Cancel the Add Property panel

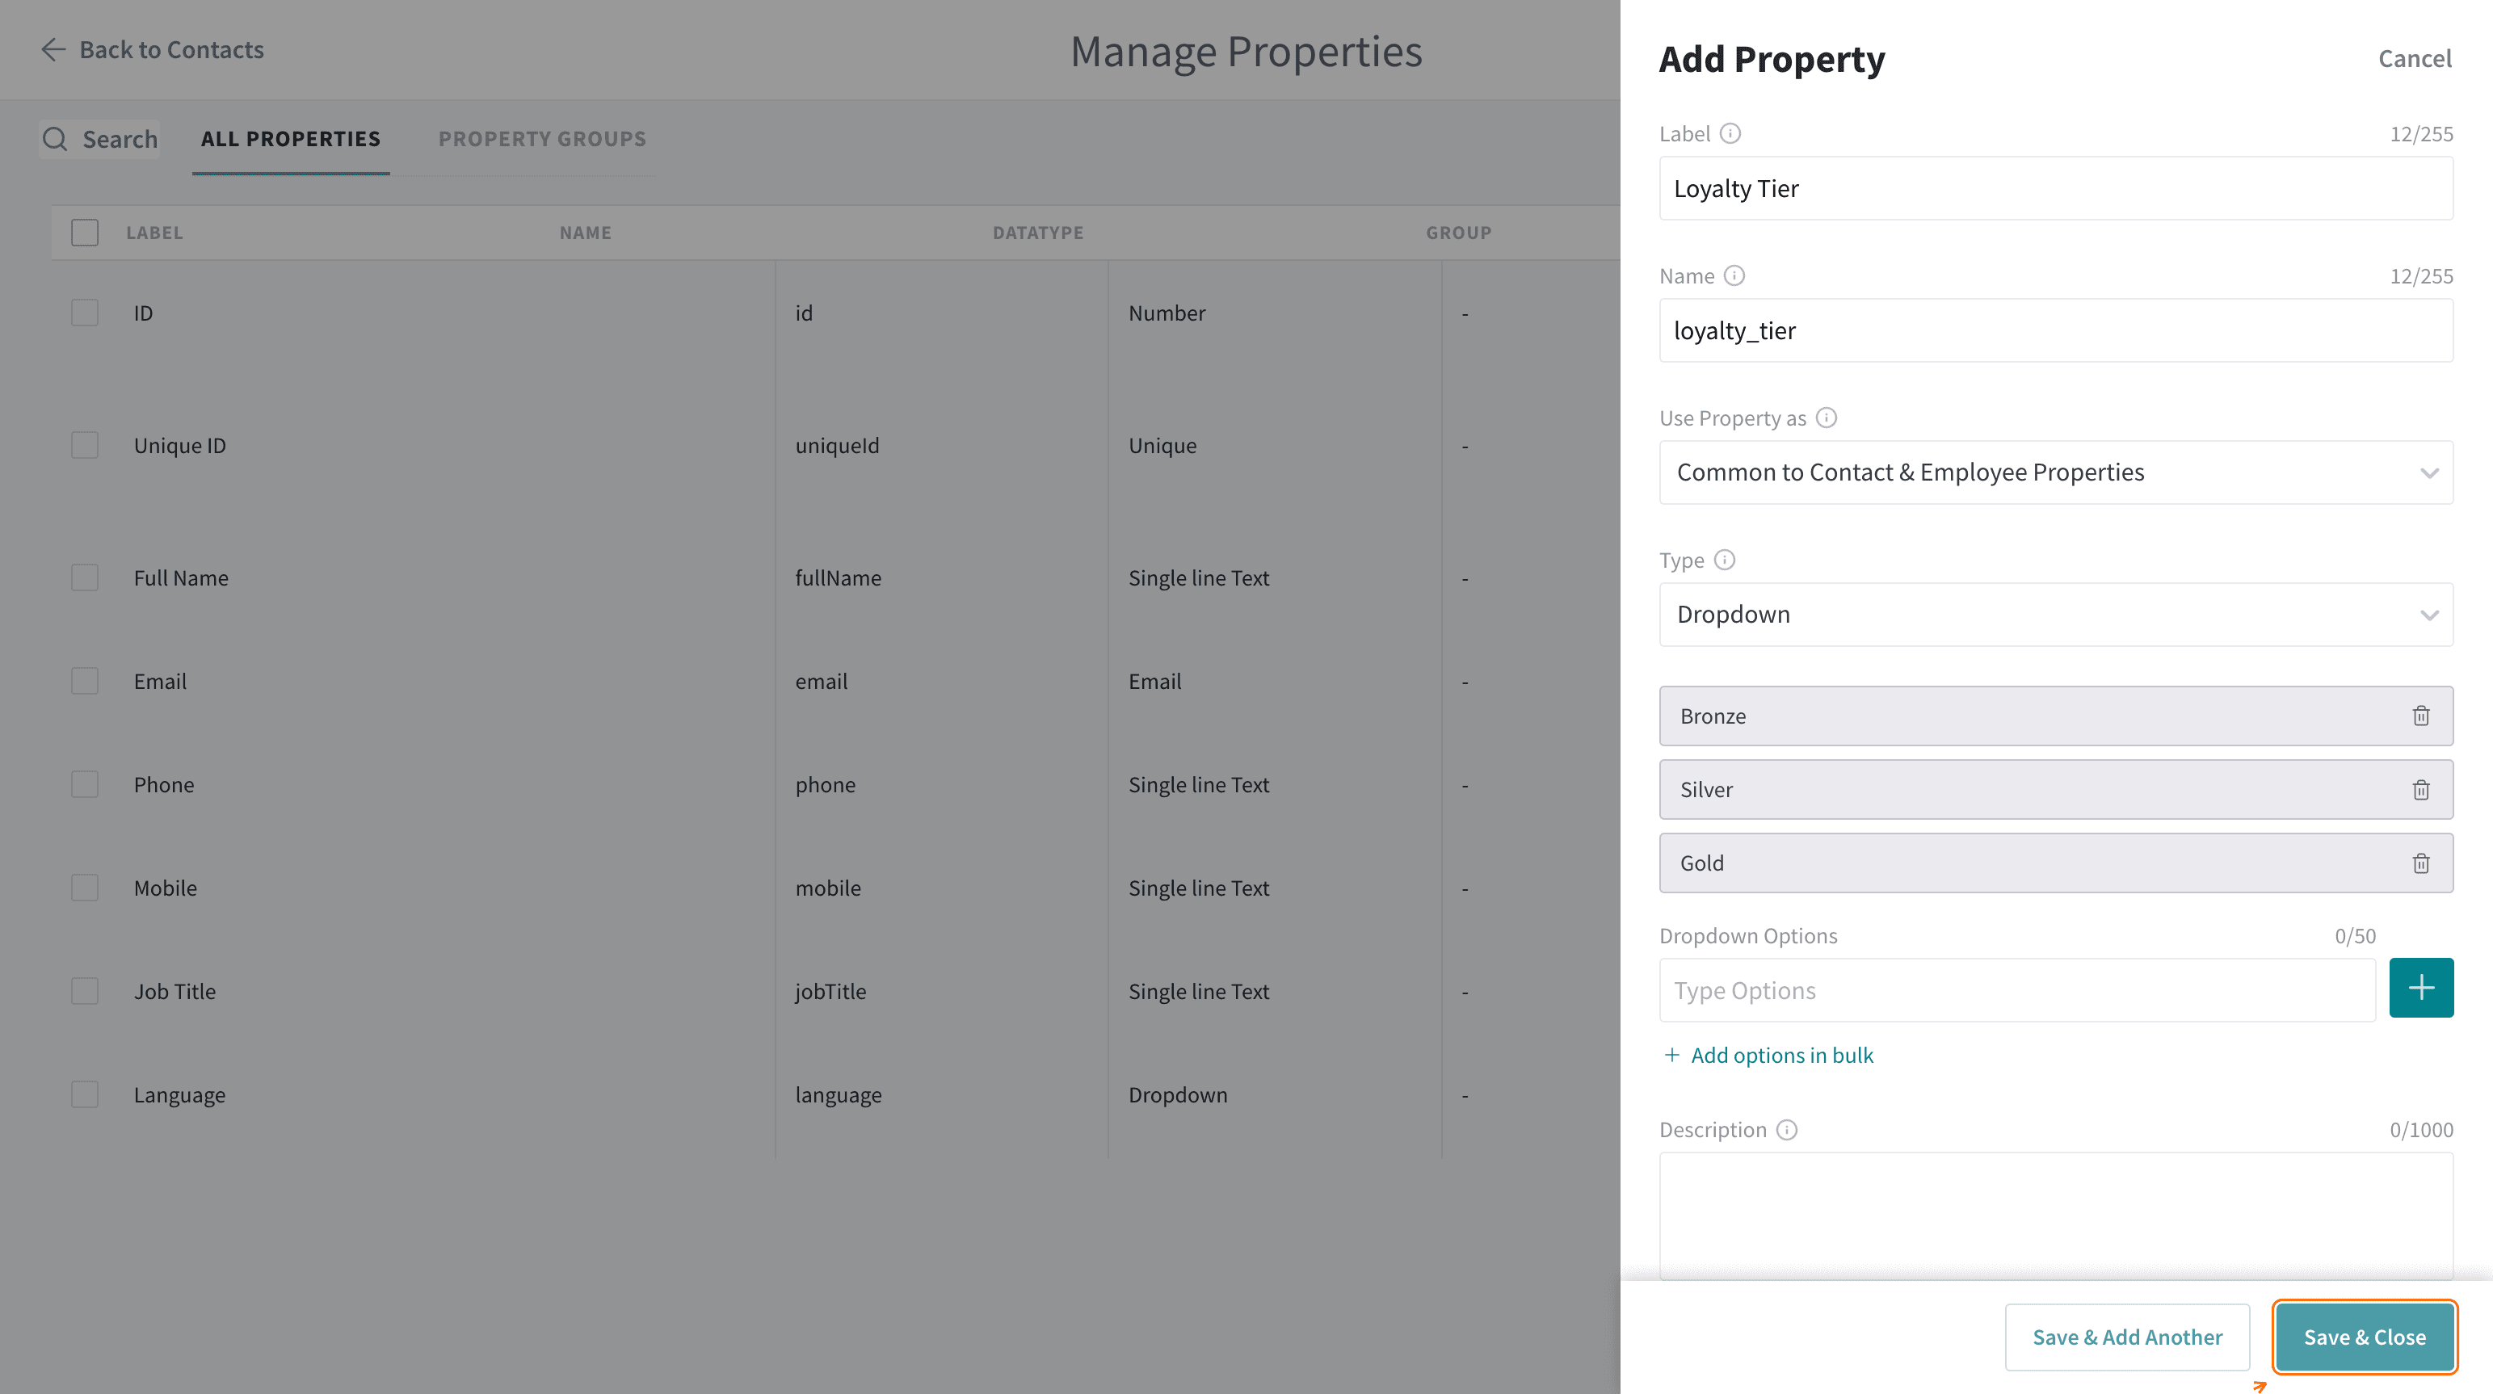(x=2415, y=58)
